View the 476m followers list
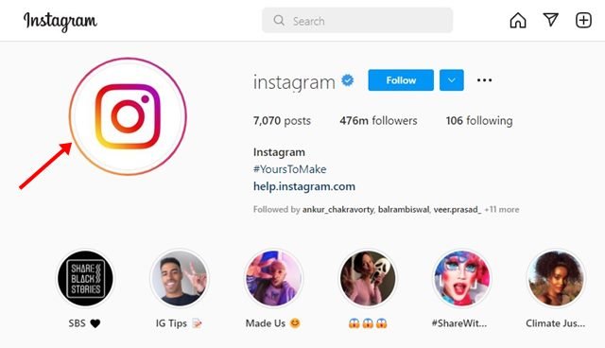Viewport: 605px width, 348px height. [378, 121]
